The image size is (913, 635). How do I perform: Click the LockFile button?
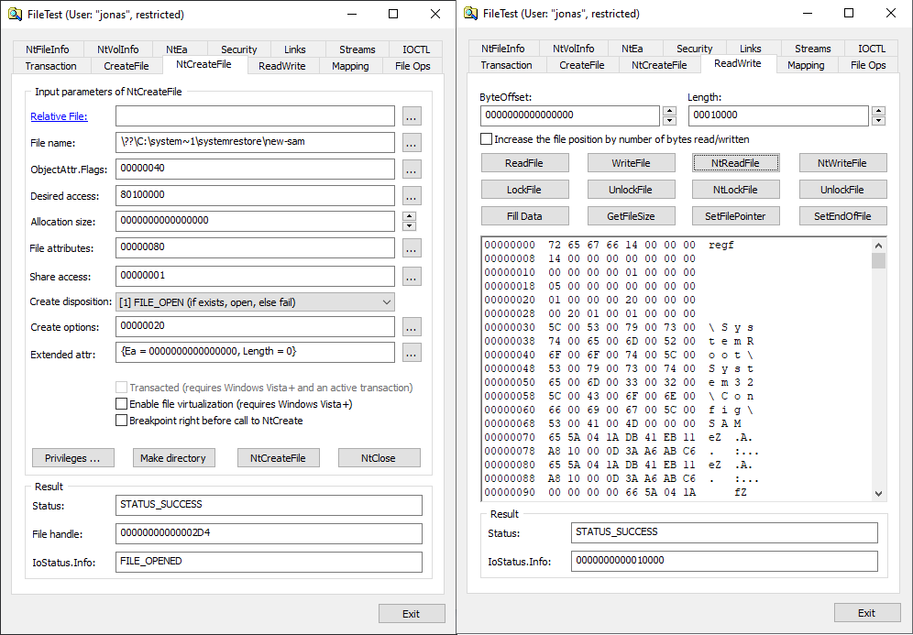point(524,190)
